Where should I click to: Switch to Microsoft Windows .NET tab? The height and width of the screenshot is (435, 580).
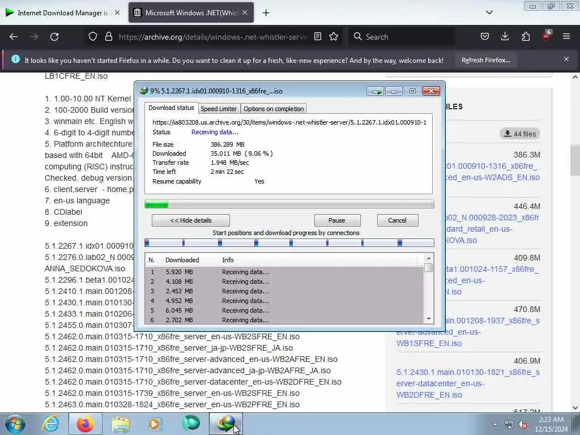(191, 12)
